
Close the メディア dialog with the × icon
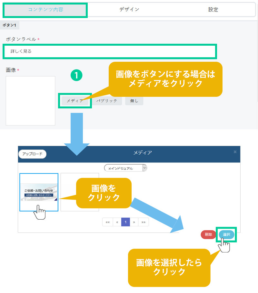point(235,151)
